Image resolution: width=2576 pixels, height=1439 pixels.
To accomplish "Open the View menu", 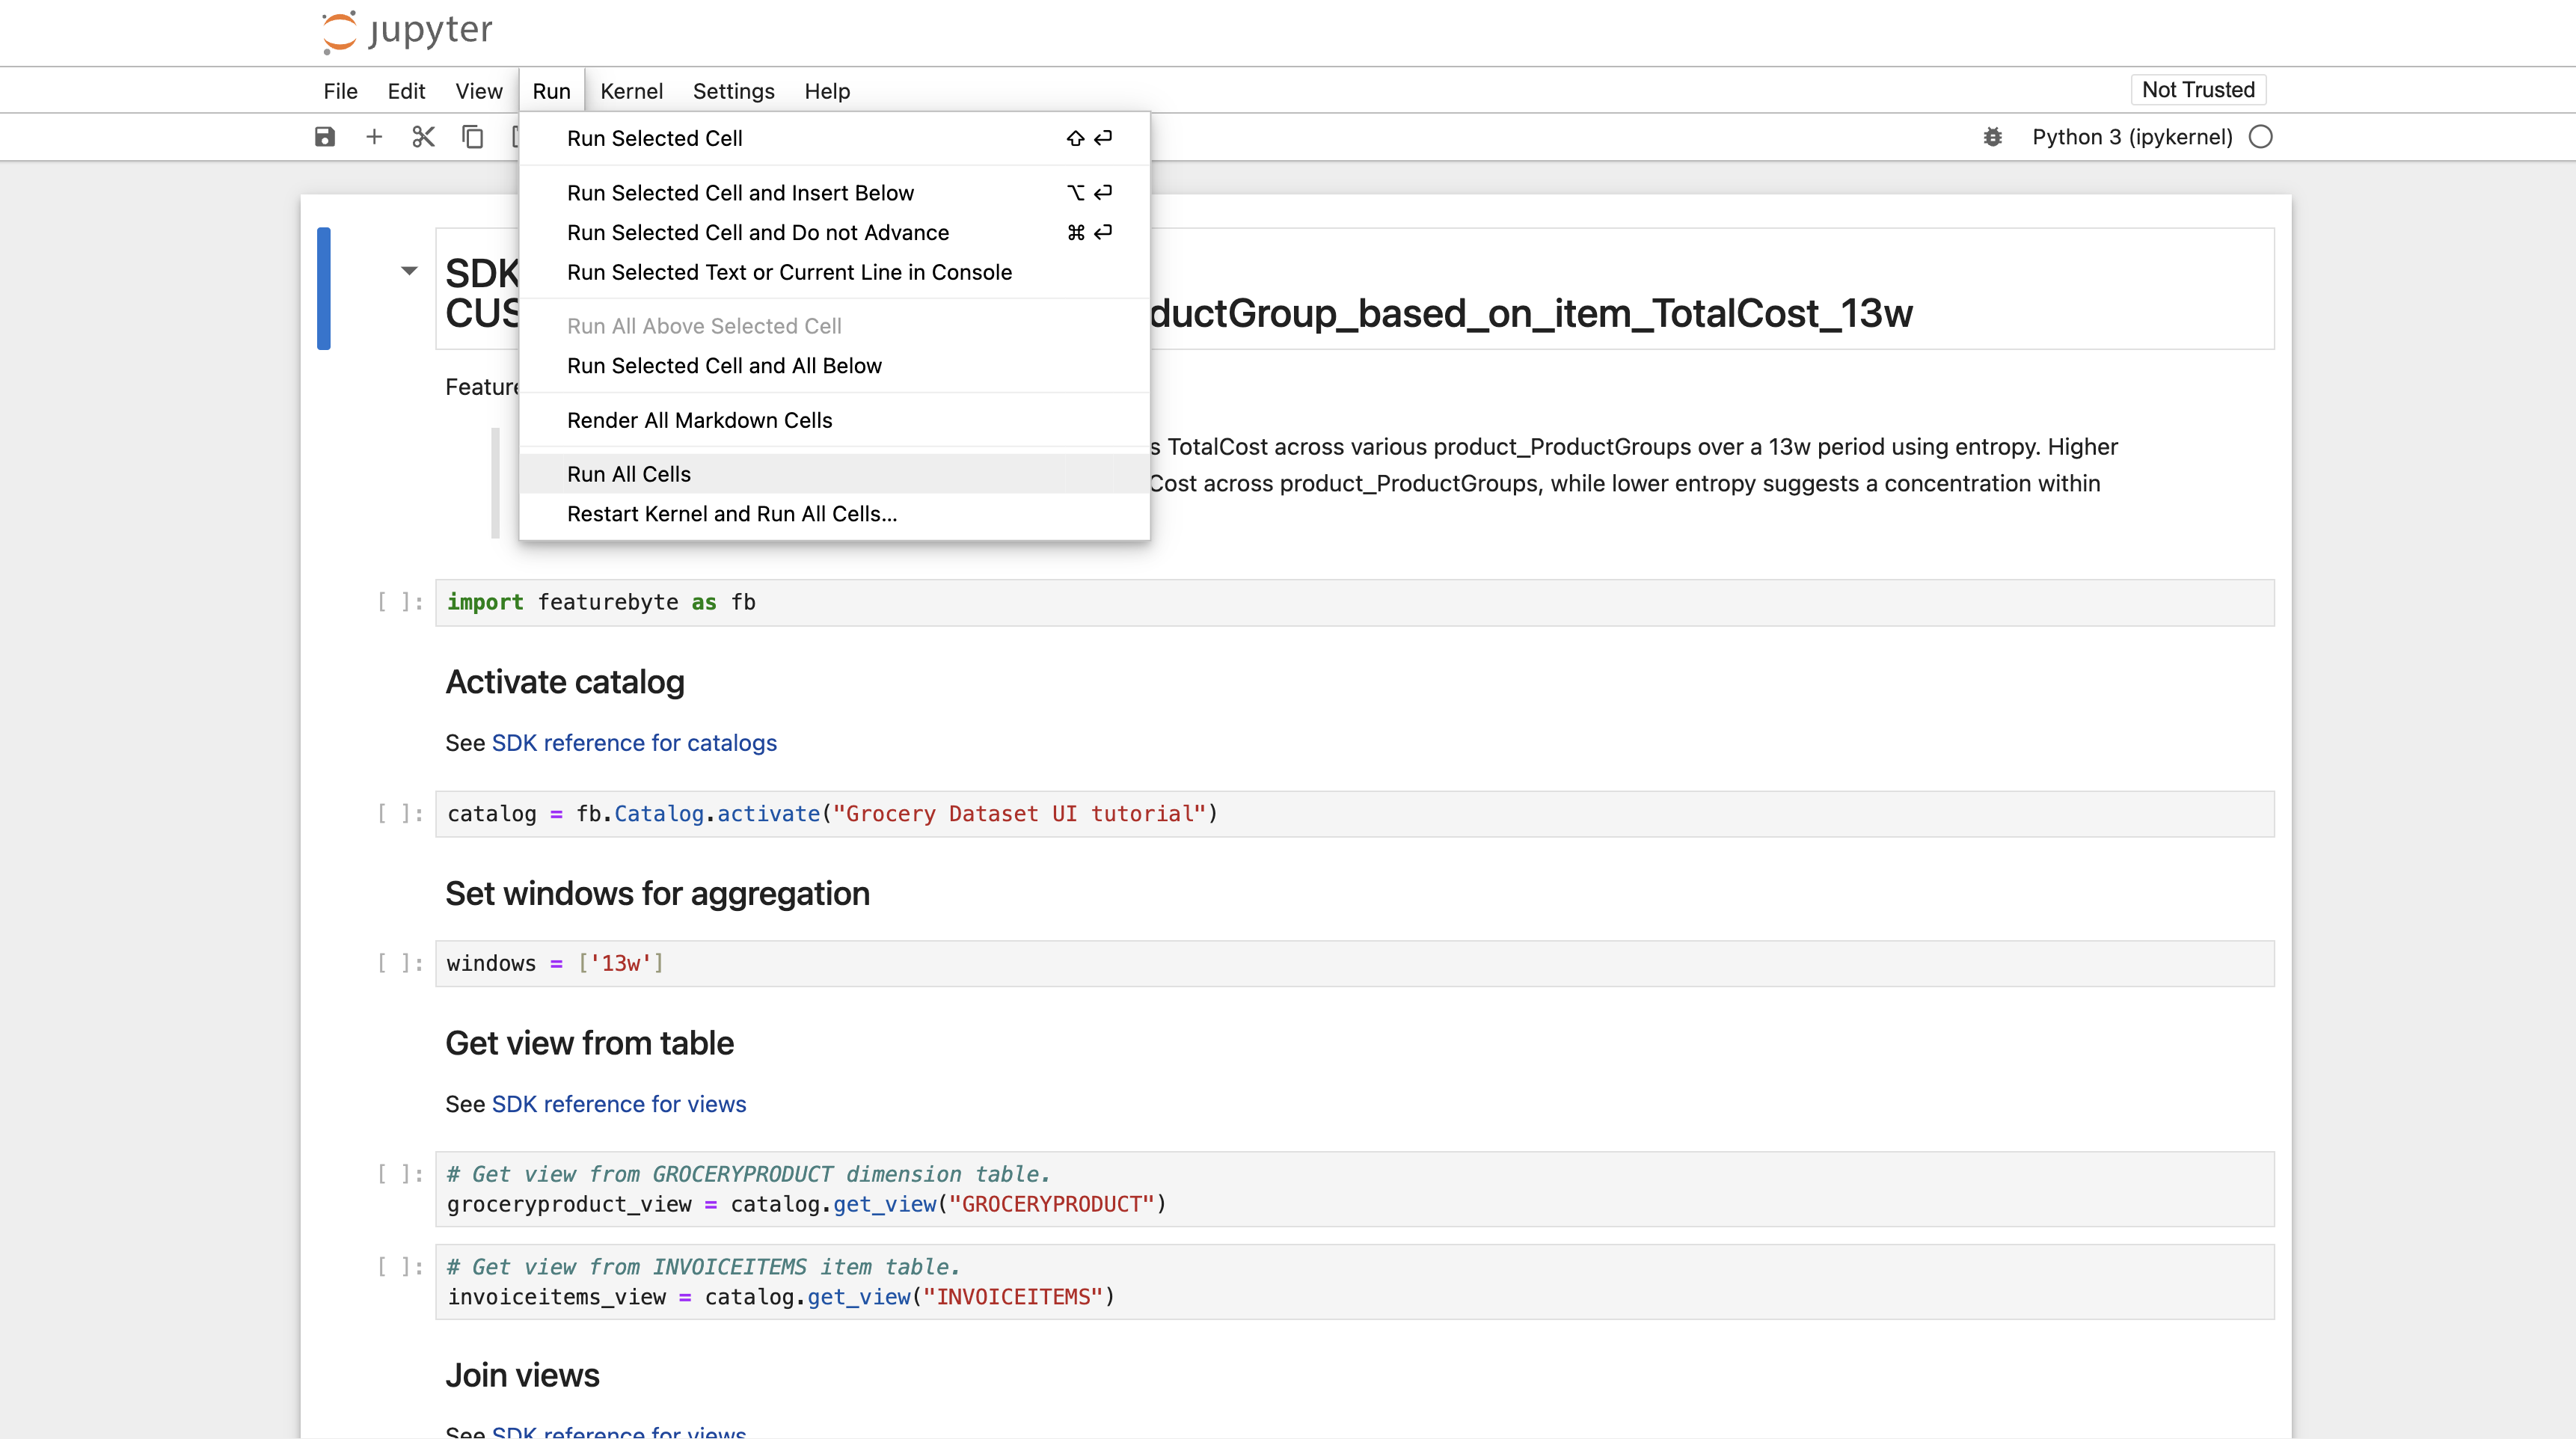I will coord(479,91).
